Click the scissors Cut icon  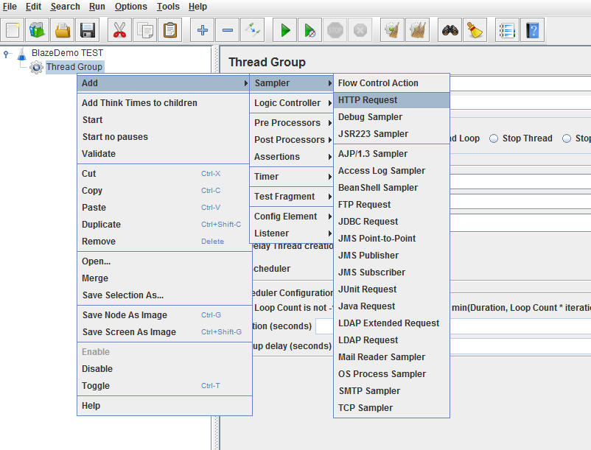pyautogui.click(x=119, y=30)
